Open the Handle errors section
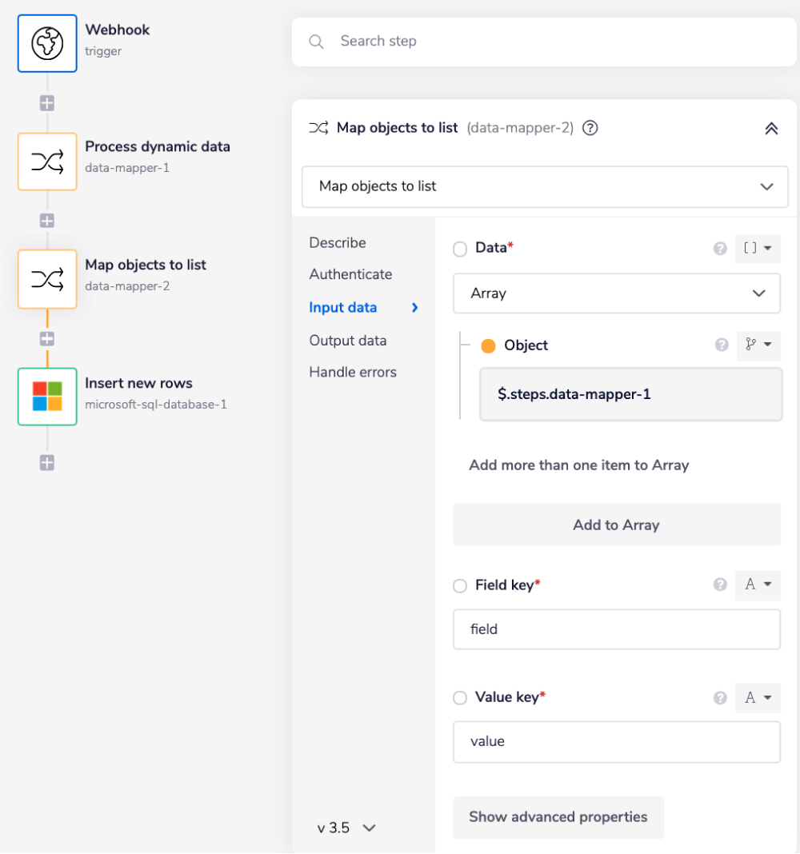This screenshot has width=800, height=854. click(x=353, y=372)
